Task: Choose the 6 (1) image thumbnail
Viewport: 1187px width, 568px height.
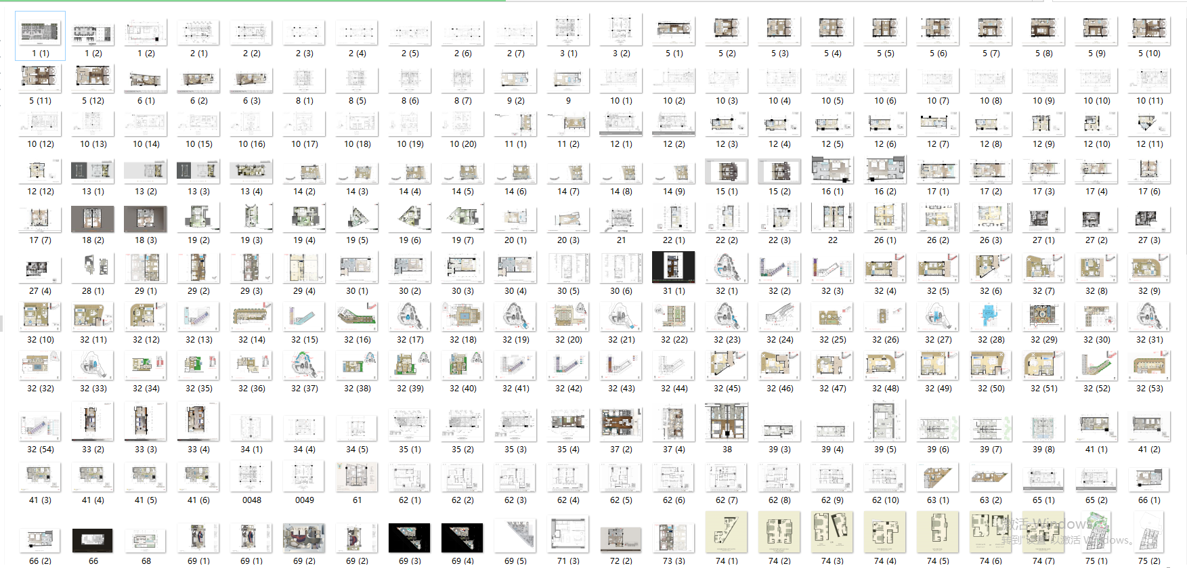Action: click(146, 80)
